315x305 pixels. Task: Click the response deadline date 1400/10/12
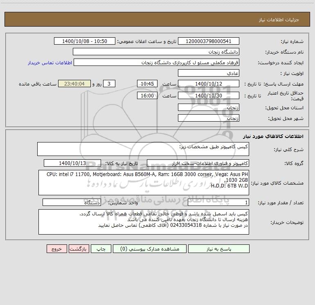pyautogui.click(x=209, y=84)
